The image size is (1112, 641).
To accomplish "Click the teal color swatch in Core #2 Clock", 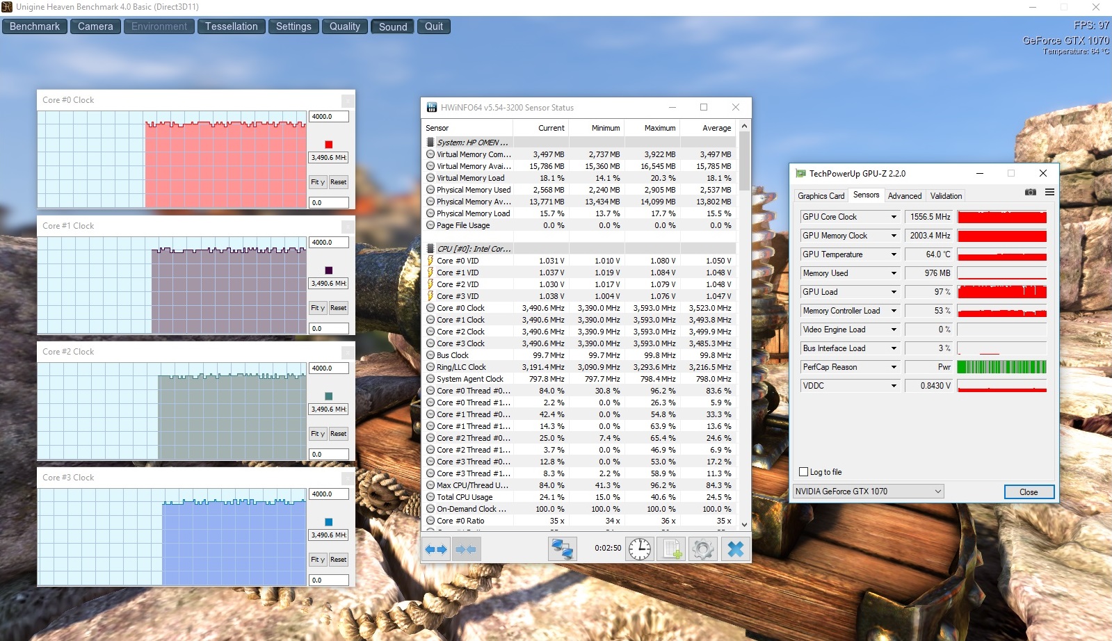I will click(329, 396).
